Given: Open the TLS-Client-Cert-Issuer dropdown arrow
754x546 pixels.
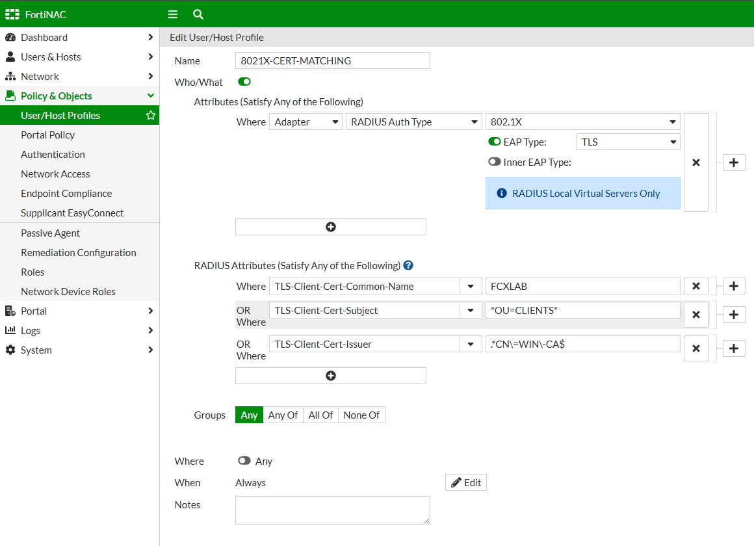Looking at the screenshot, I should click(471, 344).
